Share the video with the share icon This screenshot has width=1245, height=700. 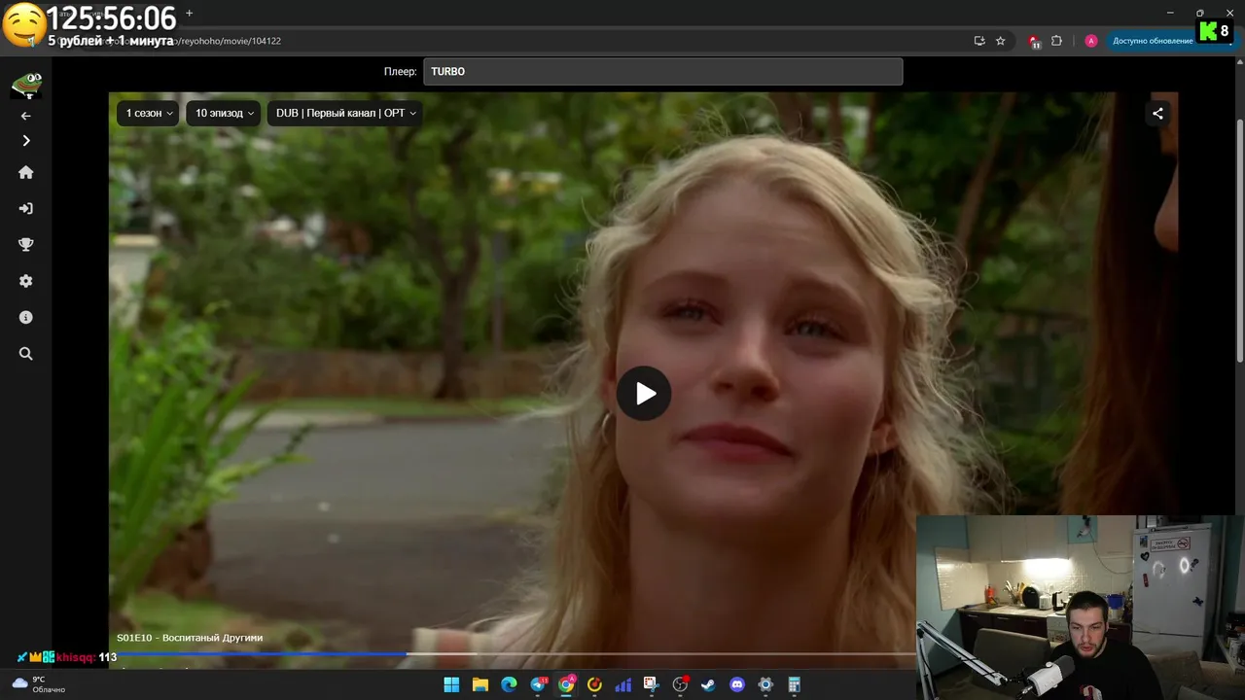click(1157, 113)
